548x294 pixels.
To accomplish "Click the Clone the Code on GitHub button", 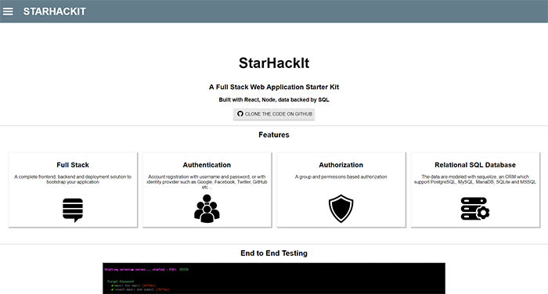I will pos(274,114).
